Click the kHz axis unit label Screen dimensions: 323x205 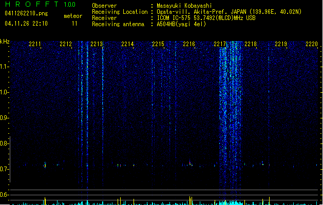5,42
